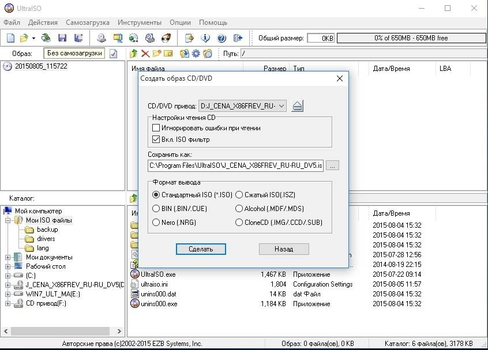Open the Действия menu
Viewport: 488px width, 350px height.
(43, 22)
